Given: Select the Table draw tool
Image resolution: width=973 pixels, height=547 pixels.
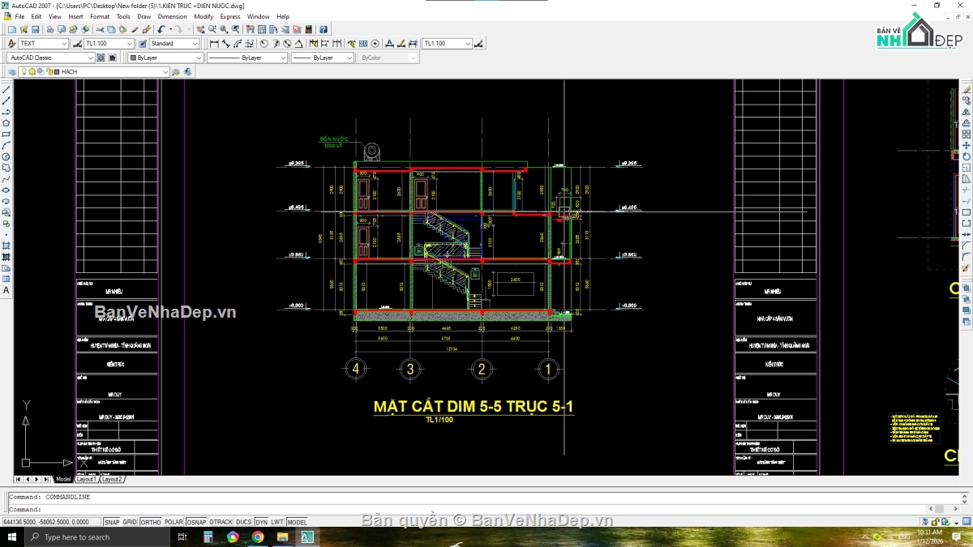Looking at the screenshot, I should click(6, 279).
